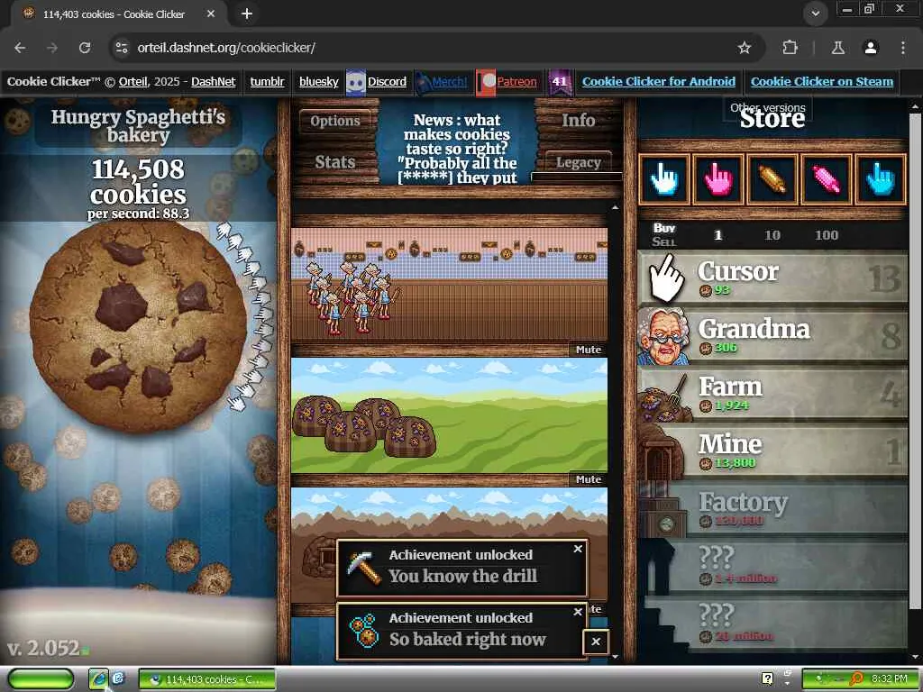The width and height of the screenshot is (923, 692).
Task: Click the green Start button
Action: (41, 679)
